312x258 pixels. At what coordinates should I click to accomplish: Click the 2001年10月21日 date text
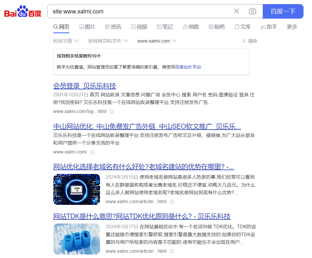coord(71,95)
